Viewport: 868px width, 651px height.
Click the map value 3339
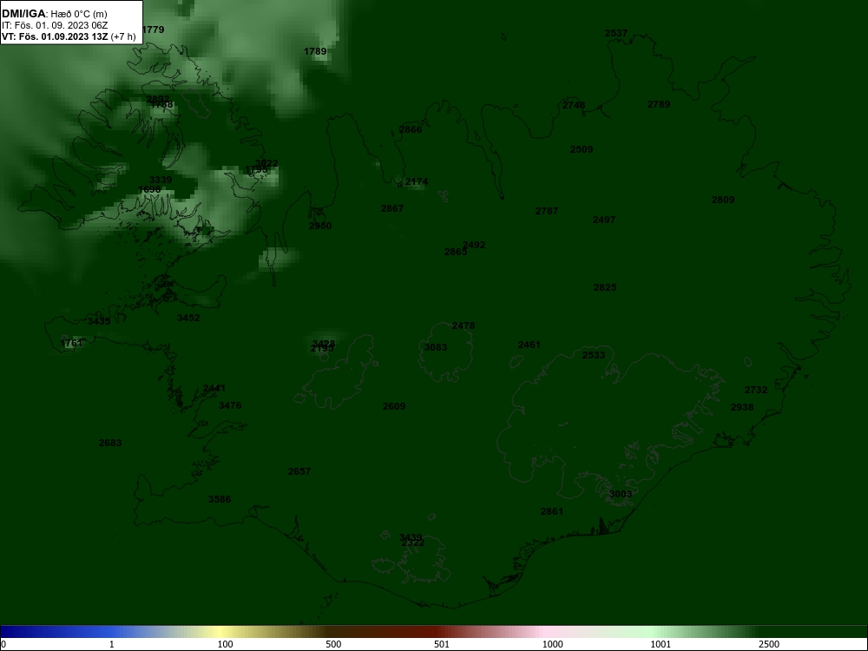161,180
